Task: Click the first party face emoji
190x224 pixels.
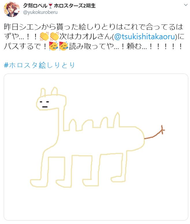Action: (53, 46)
